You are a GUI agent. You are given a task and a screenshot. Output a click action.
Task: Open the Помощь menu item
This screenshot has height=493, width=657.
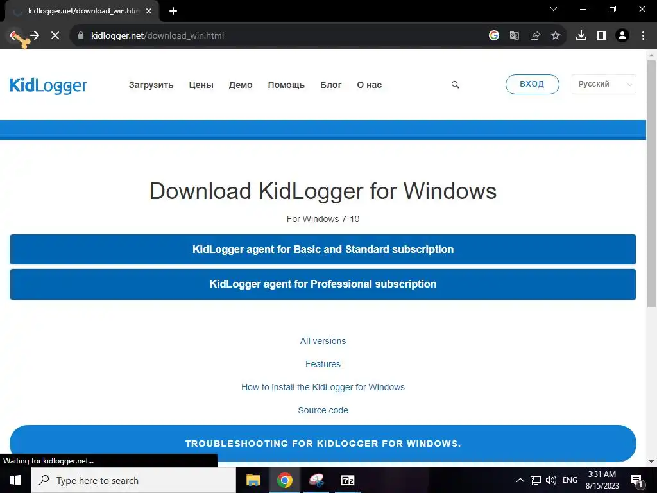point(286,85)
